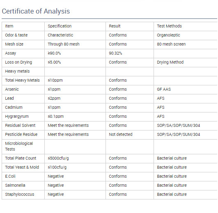Click Bacterial culture in Total Plate Count row
The height and width of the screenshot is (213, 218).
[172, 158]
